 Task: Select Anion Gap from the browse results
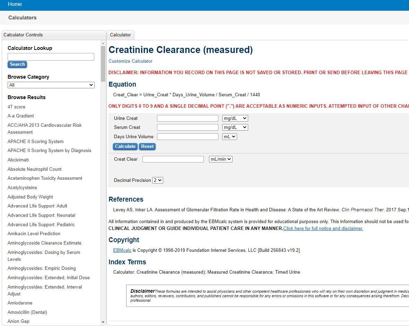coord(18,321)
